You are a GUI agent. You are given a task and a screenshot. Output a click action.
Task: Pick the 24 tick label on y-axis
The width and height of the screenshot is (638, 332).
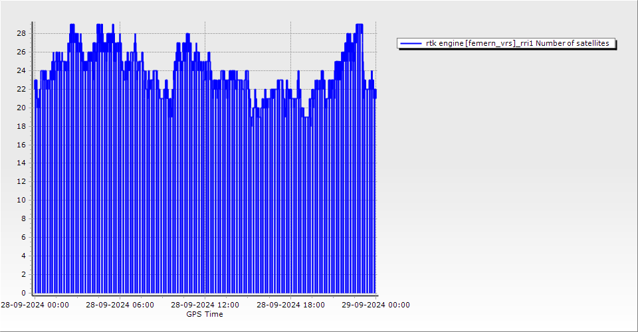tap(21, 70)
